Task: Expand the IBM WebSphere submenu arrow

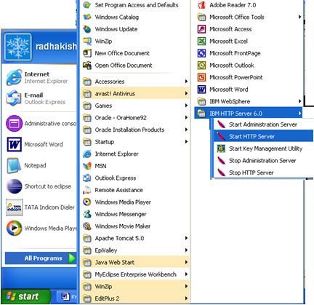Action: click(299, 101)
